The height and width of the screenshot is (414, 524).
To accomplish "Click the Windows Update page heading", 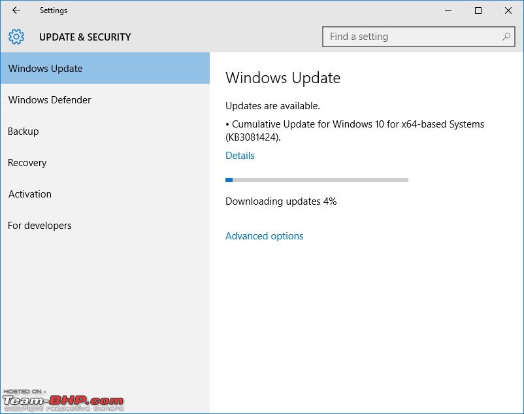I will pyautogui.click(x=283, y=78).
